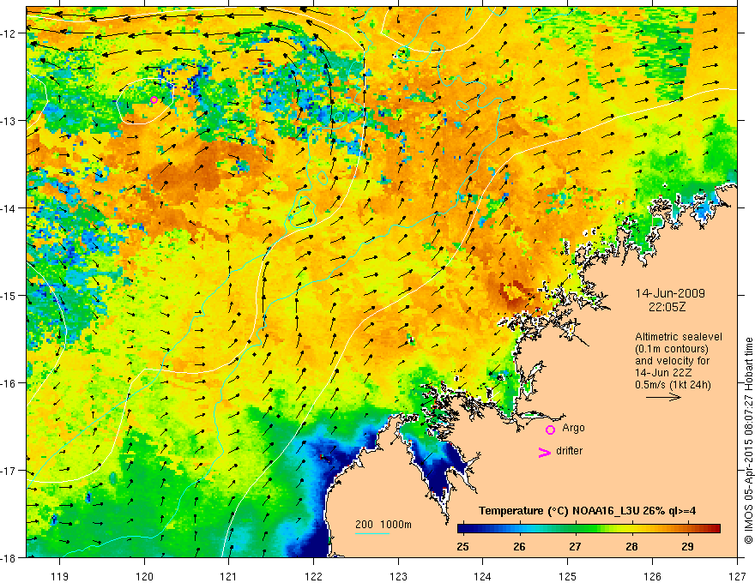The height and width of the screenshot is (583, 755).
Task: Click the Temperature NOAA16_L3U title text
Action: [x=587, y=511]
